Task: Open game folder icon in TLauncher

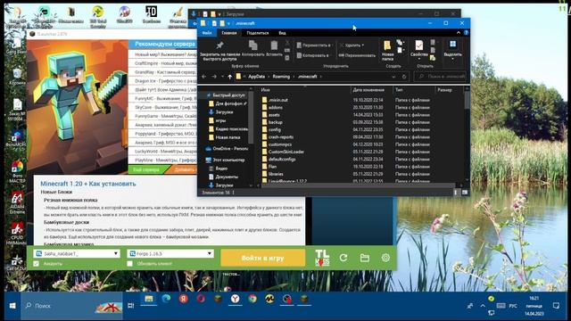Action: click(365, 258)
